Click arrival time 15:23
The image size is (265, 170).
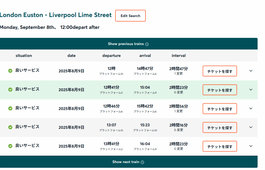(x=145, y=125)
